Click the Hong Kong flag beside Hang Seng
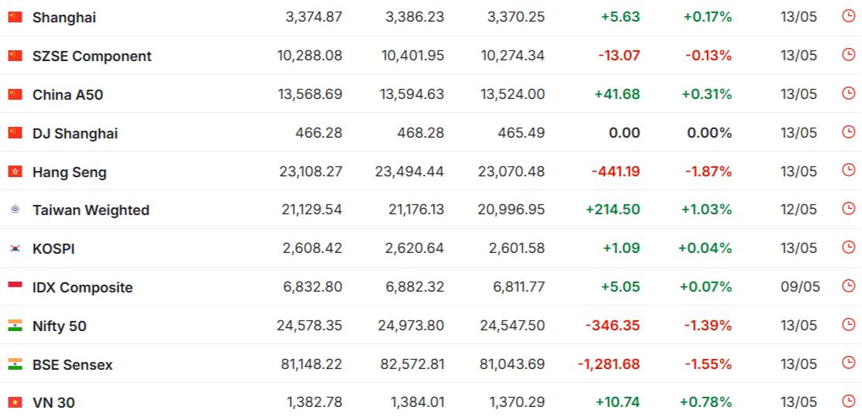The image size is (862, 417). tap(15, 172)
